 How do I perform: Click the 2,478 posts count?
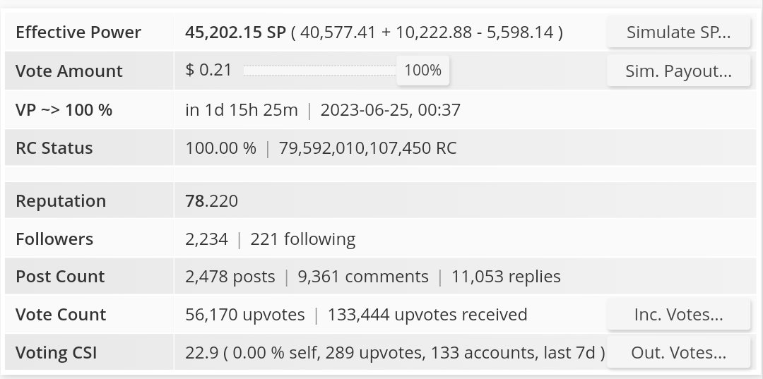pyautogui.click(x=230, y=277)
